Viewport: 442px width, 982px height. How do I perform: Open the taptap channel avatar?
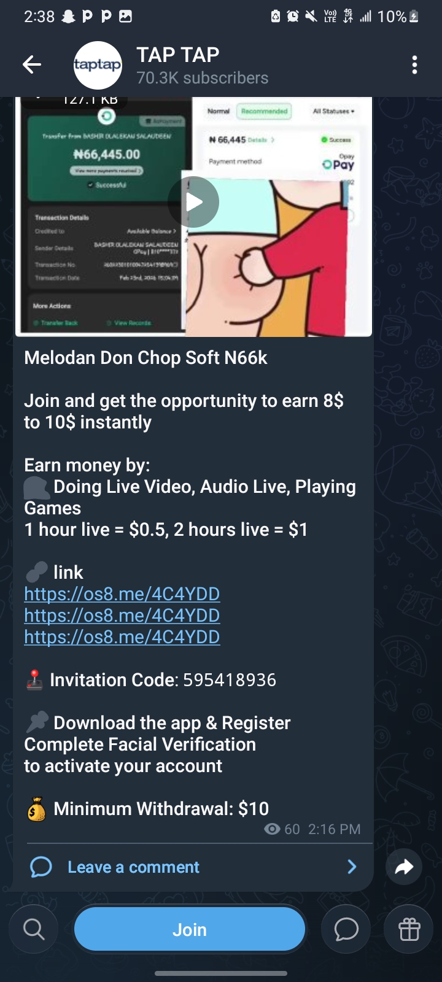click(98, 65)
